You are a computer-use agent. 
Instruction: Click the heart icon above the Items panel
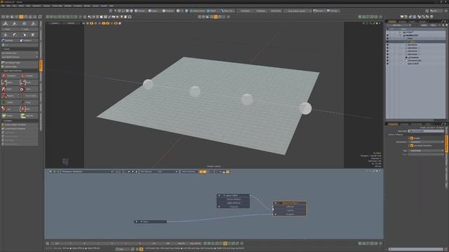[x=402, y=17]
